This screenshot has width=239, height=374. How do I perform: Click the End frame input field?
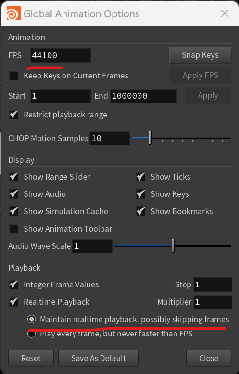click(143, 96)
